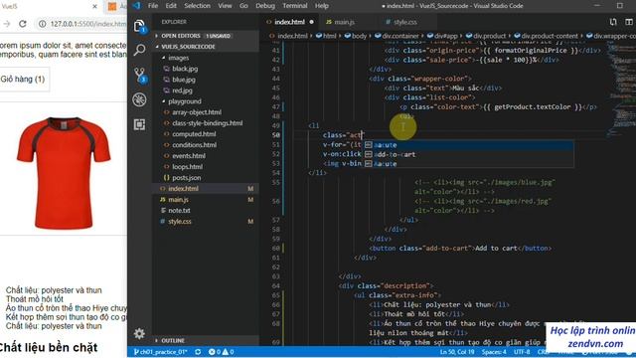Image resolution: width=636 pixels, height=358 pixels.
Task: Open conditions.html file
Action: (195, 145)
